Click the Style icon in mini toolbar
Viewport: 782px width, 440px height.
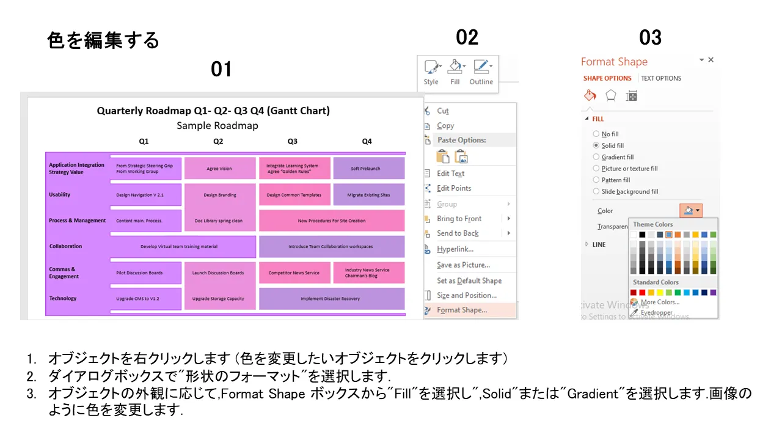coord(431,68)
